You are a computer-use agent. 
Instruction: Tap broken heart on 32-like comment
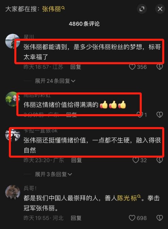point(160,160)
